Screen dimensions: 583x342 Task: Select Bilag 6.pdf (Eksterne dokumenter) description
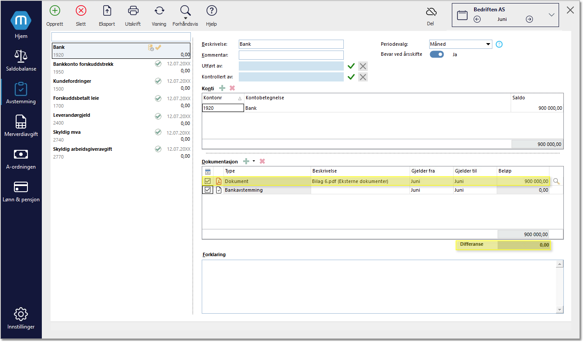pos(350,181)
